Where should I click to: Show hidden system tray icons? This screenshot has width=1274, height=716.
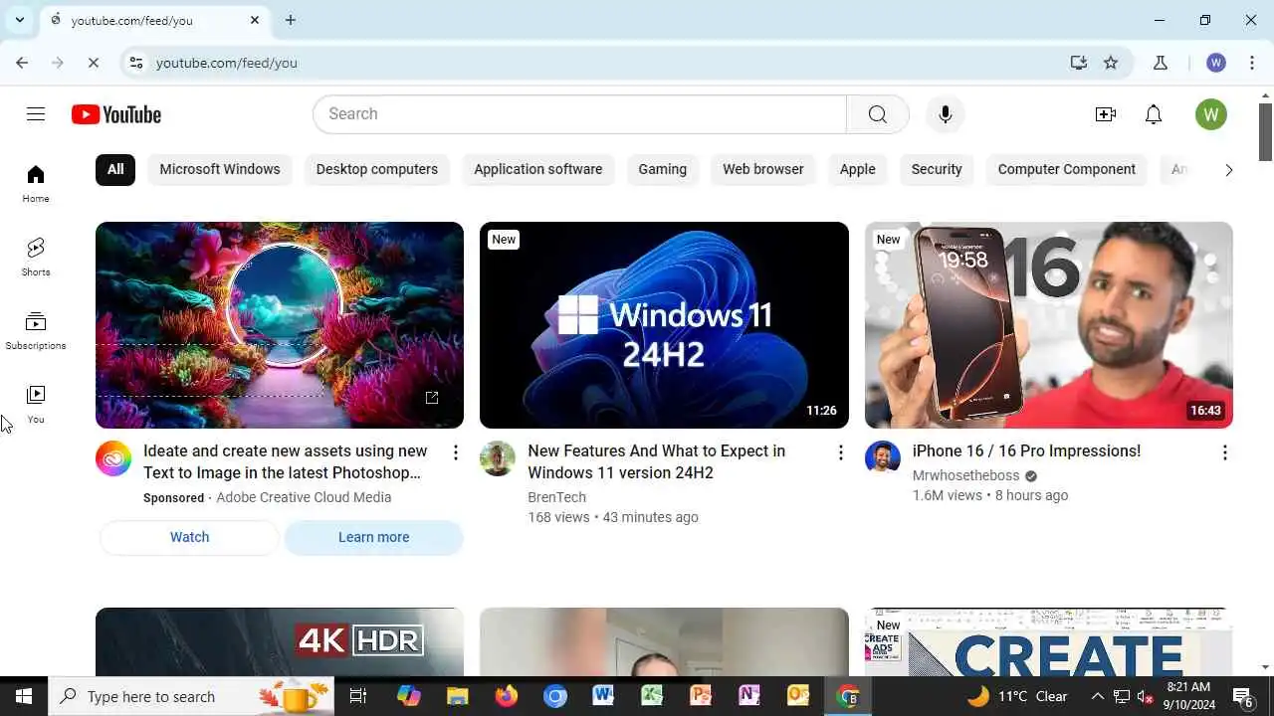pos(1097,696)
